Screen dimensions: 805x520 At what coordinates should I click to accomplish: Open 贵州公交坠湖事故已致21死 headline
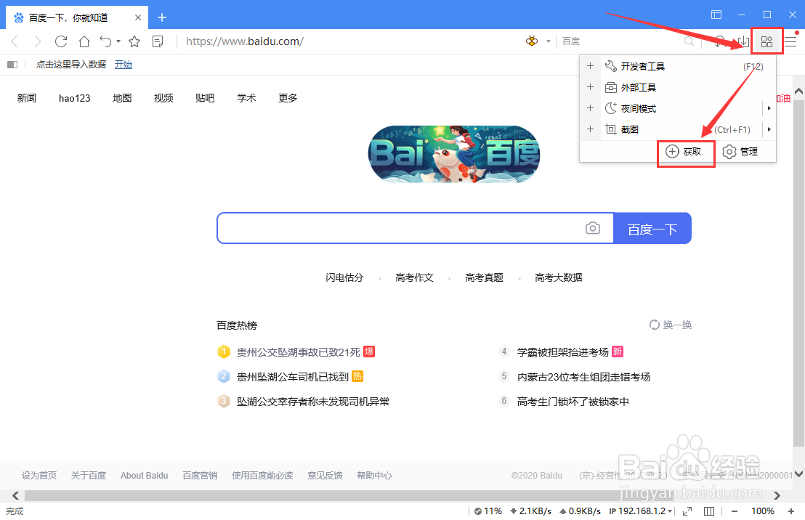(299, 352)
